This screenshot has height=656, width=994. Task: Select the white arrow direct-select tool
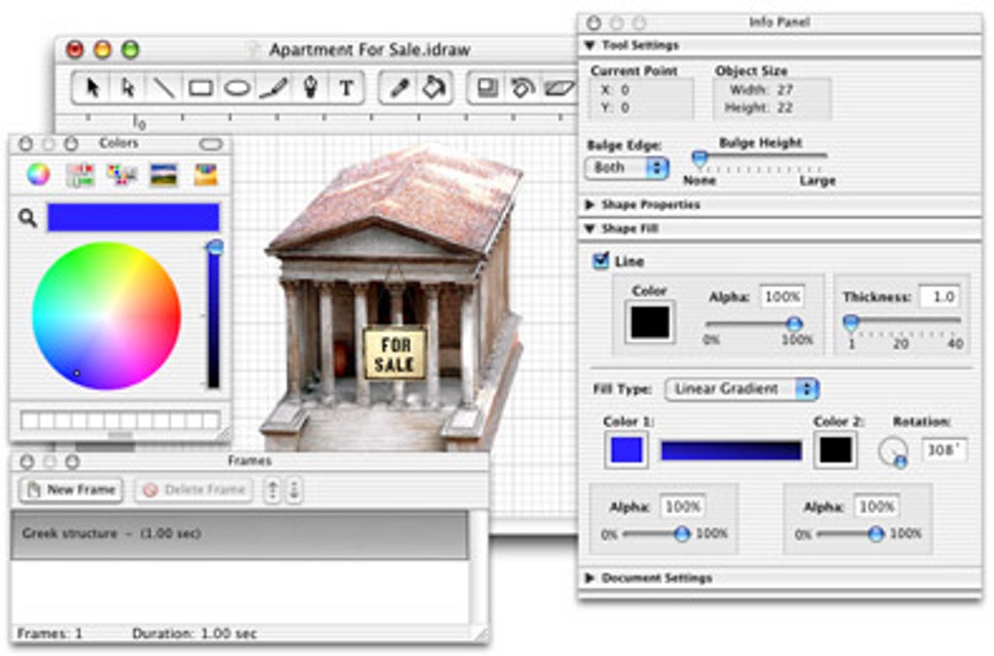point(128,88)
